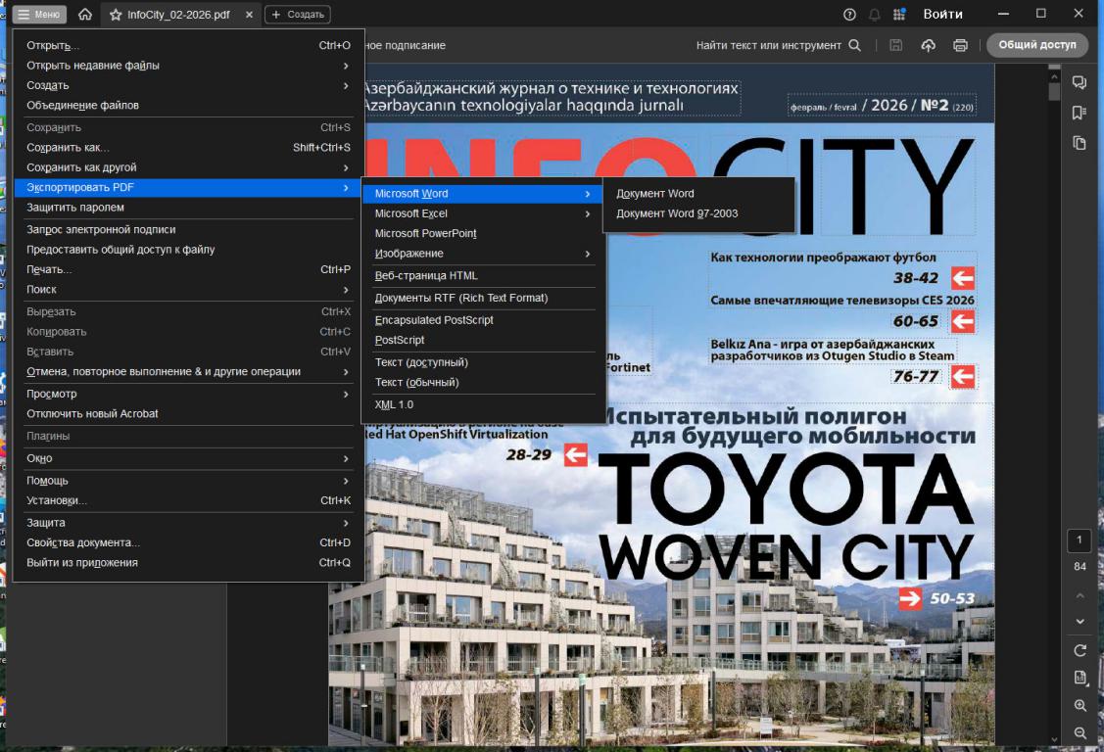Select Документ Word export option
Viewport: 1104px width, 752px height.
[x=655, y=194]
